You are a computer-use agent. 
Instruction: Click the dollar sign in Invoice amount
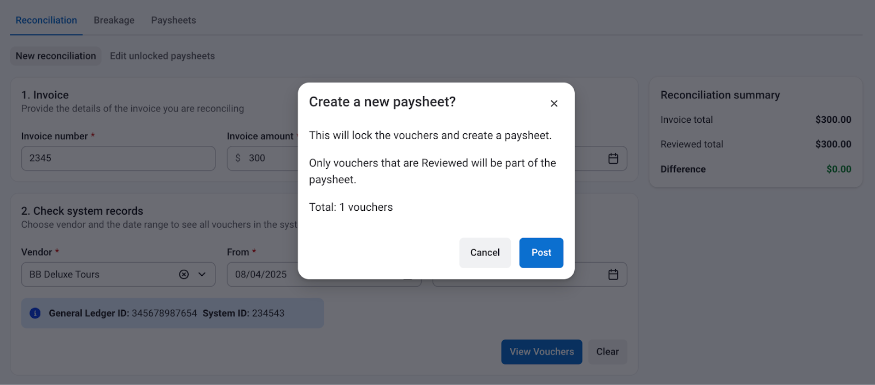click(238, 158)
